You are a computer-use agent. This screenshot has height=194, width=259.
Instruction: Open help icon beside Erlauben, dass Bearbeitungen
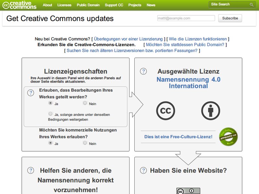click(30, 93)
